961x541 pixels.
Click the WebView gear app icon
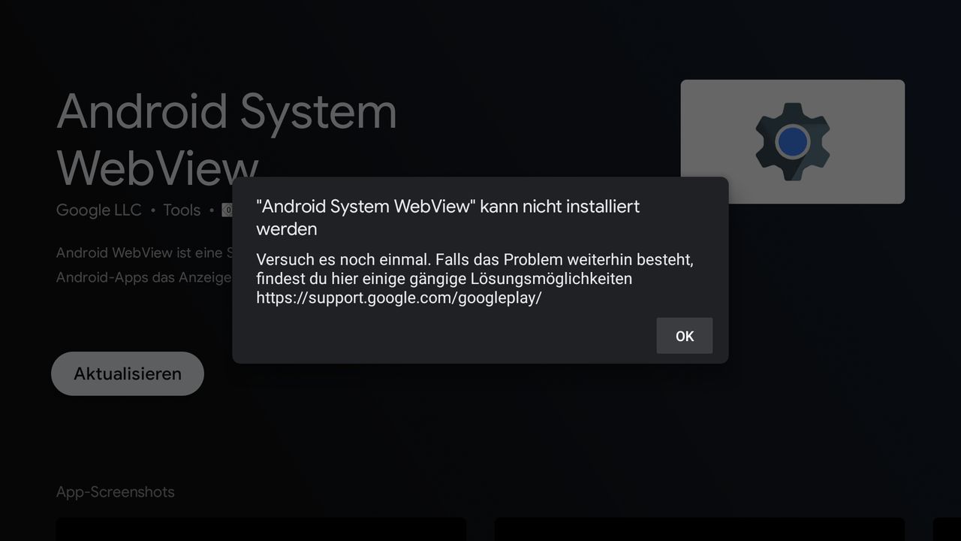(792, 142)
